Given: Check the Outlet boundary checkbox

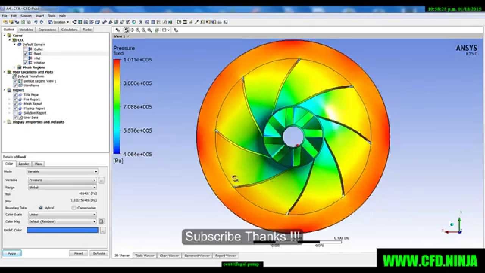Looking at the screenshot, I should 25,49.
